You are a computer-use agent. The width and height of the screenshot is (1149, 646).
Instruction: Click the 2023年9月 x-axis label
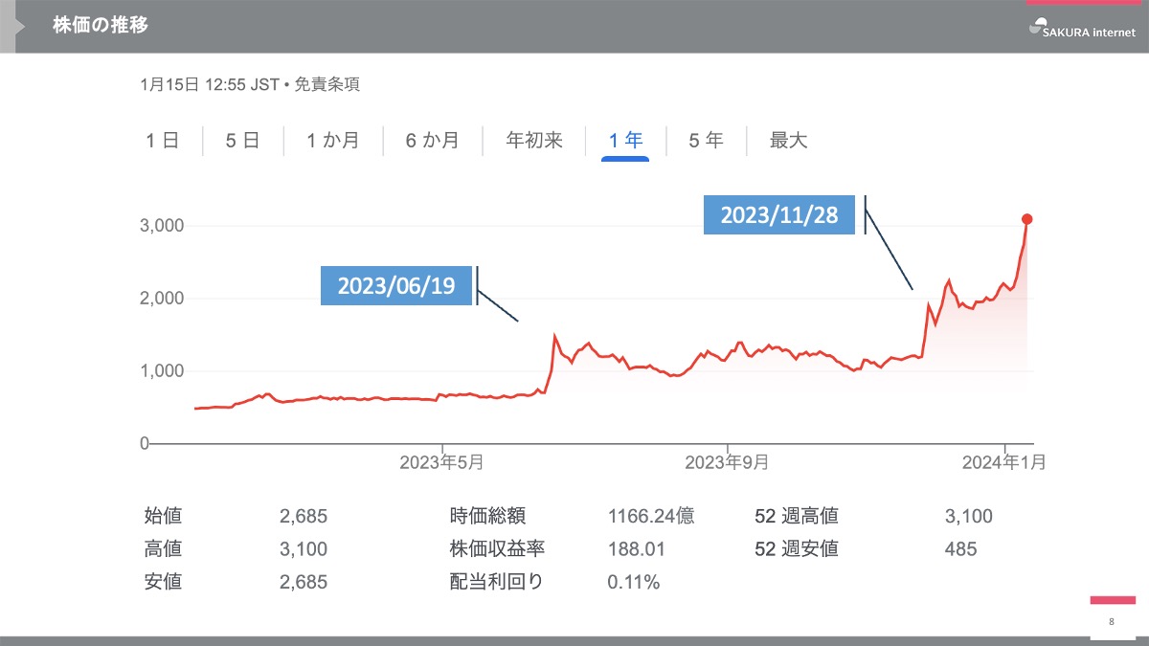pyautogui.click(x=728, y=463)
